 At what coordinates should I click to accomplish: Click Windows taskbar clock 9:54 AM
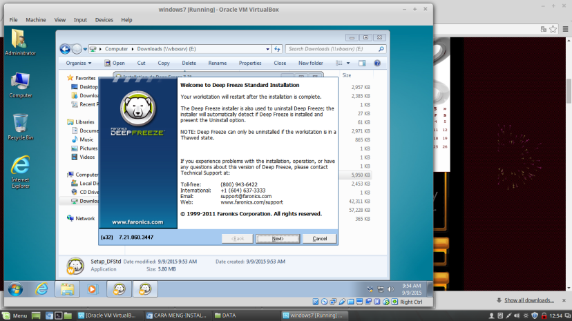coord(412,289)
